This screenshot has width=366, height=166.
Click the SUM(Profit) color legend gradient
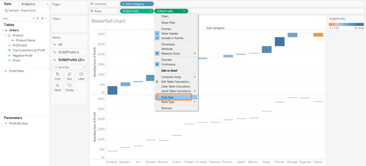(346, 24)
